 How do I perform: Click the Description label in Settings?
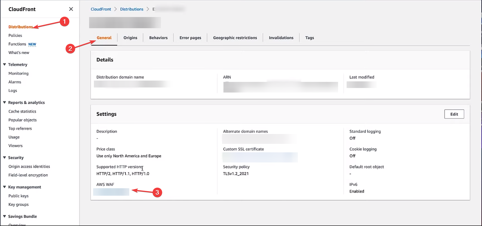(x=107, y=131)
